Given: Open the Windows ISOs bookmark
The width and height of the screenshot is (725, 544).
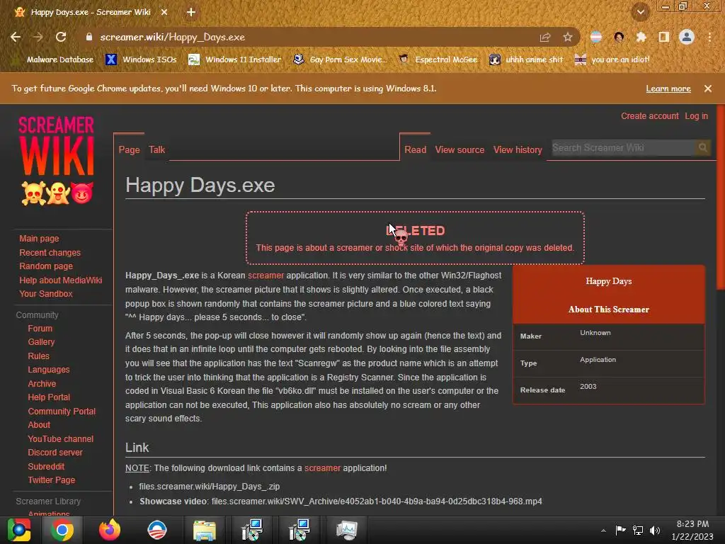Looking at the screenshot, I should tap(141, 59).
